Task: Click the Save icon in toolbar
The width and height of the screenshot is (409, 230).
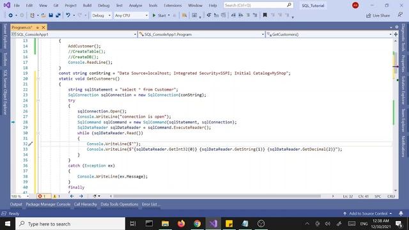Action: [51, 15]
